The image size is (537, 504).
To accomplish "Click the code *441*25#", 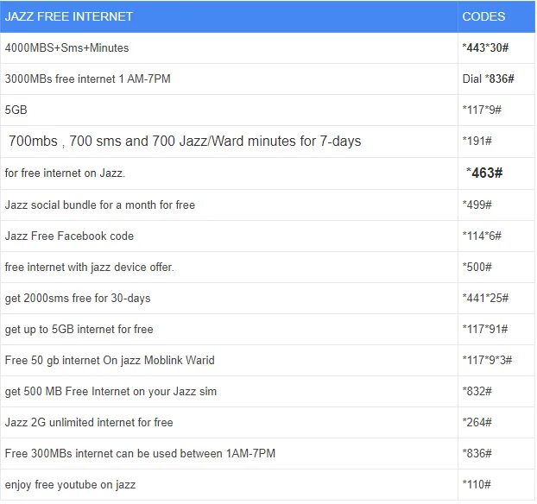I will [x=485, y=299].
